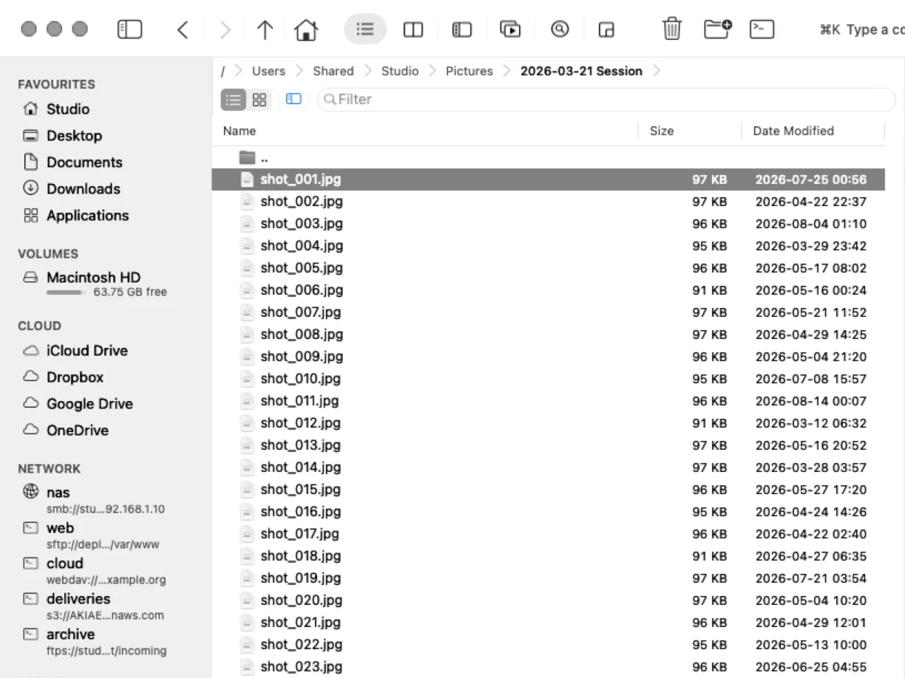Switch to dual pane layout icon
This screenshot has width=905, height=678.
pos(413,30)
